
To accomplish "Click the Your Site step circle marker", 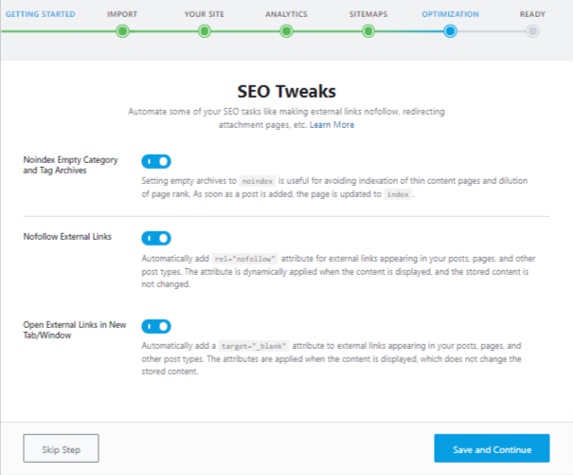I will [x=204, y=31].
